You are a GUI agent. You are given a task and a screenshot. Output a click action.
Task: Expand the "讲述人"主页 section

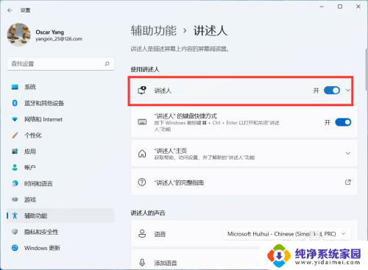[x=348, y=154]
